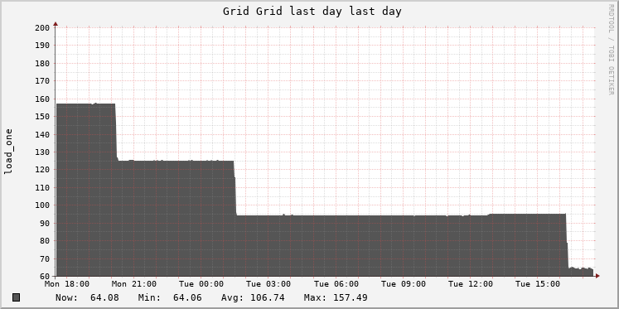Click the dark gray legend color swatch
This screenshot has width=619, height=309.
(x=17, y=297)
